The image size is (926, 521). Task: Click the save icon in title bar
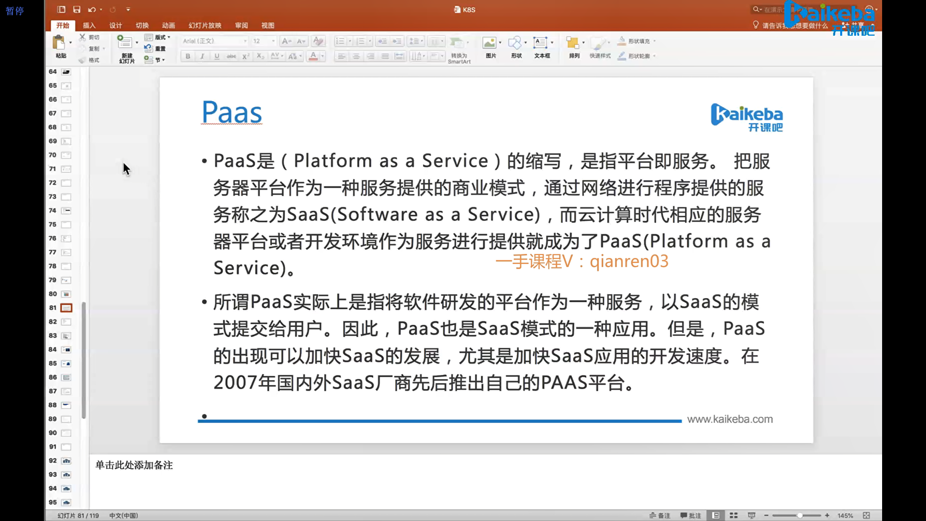[77, 9]
